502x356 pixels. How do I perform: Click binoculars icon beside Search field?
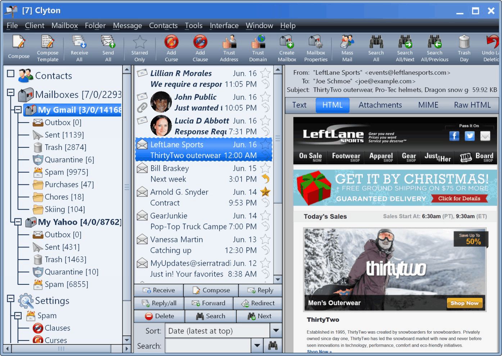click(x=273, y=346)
